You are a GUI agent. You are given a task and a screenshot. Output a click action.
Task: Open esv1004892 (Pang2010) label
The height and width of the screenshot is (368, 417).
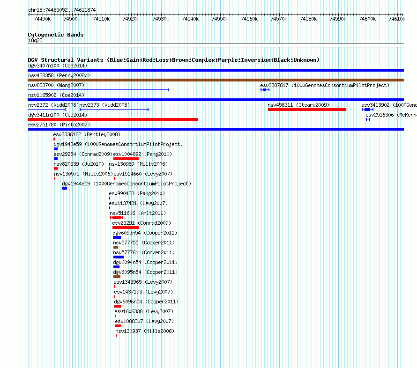point(142,154)
